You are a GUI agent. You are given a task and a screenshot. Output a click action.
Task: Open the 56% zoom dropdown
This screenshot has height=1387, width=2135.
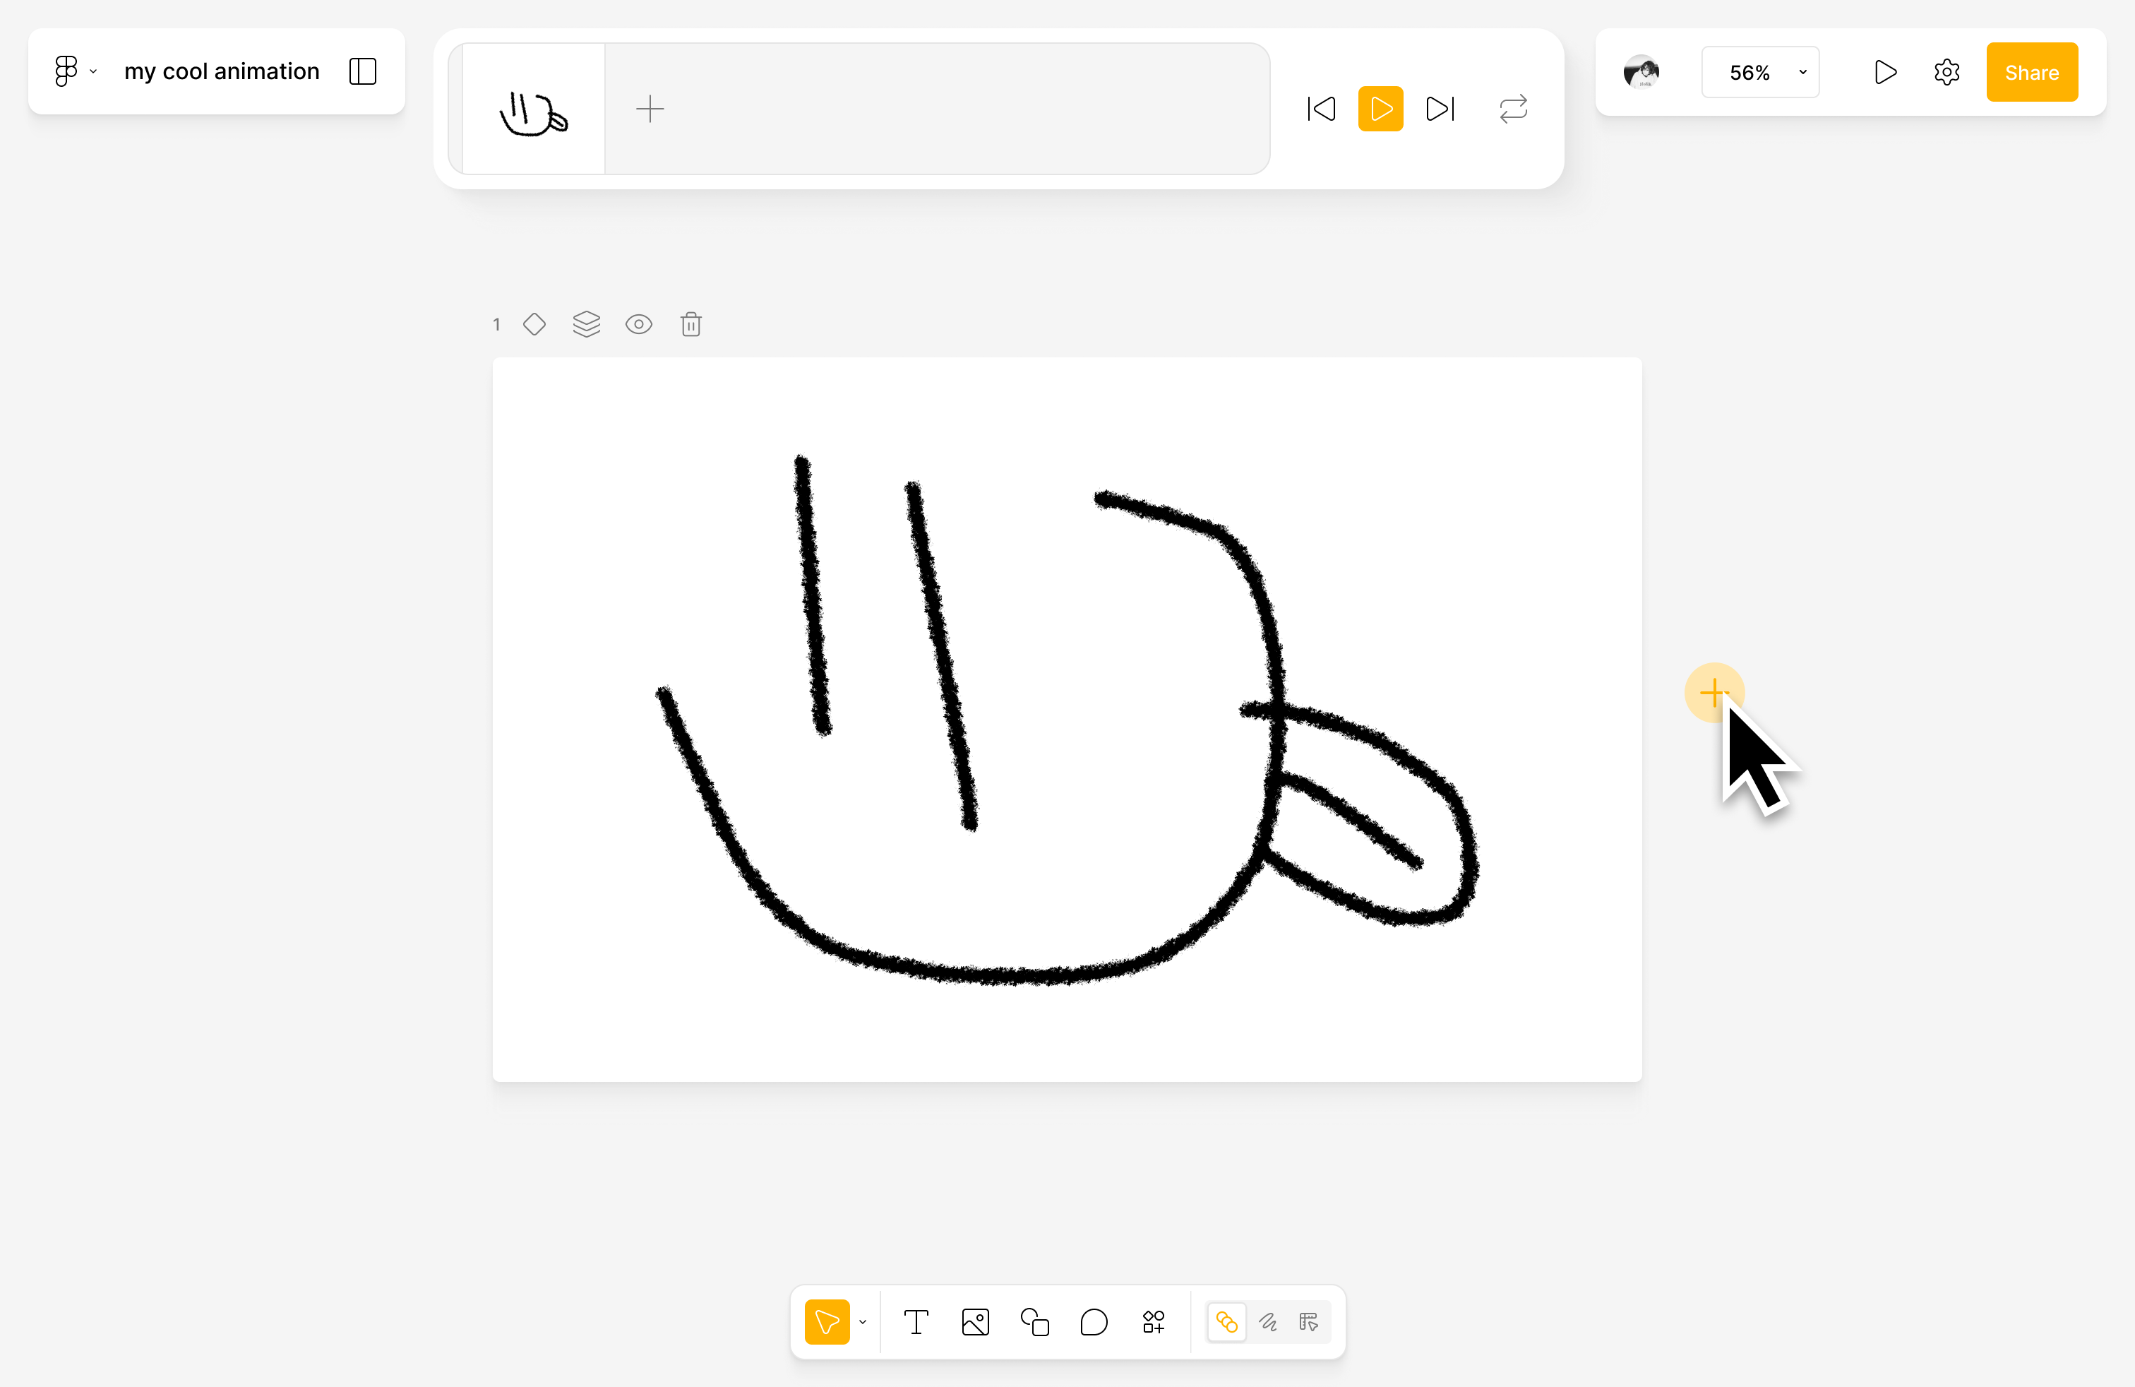(1760, 72)
